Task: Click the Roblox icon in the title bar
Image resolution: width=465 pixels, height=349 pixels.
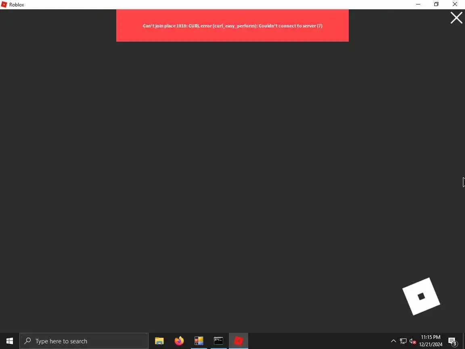Action: [4, 4]
